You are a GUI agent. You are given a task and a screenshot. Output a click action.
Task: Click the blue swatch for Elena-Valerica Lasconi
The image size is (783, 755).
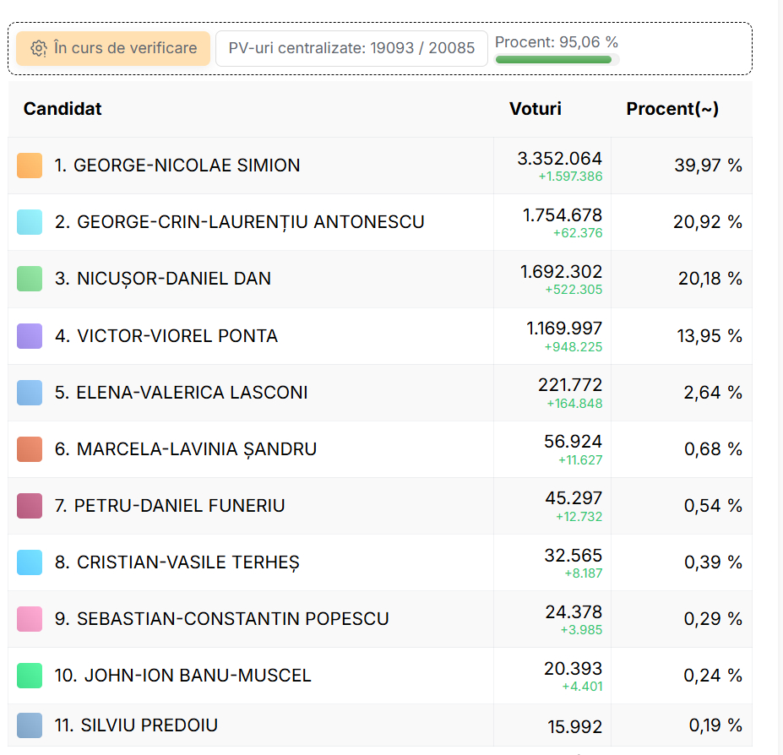(30, 393)
